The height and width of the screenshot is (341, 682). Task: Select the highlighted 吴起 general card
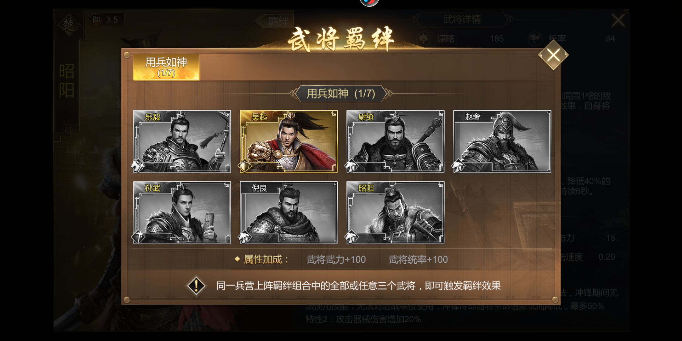[x=289, y=141]
